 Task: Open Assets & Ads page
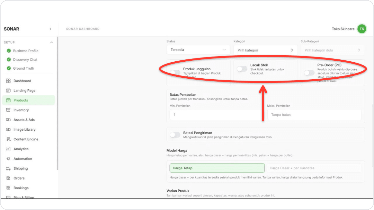point(24,120)
